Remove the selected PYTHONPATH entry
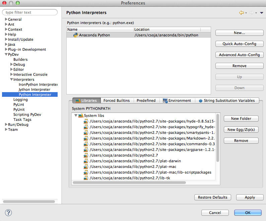266x221 pixels. (241, 141)
